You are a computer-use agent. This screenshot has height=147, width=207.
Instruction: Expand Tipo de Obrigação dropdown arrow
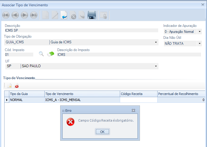click(156, 42)
